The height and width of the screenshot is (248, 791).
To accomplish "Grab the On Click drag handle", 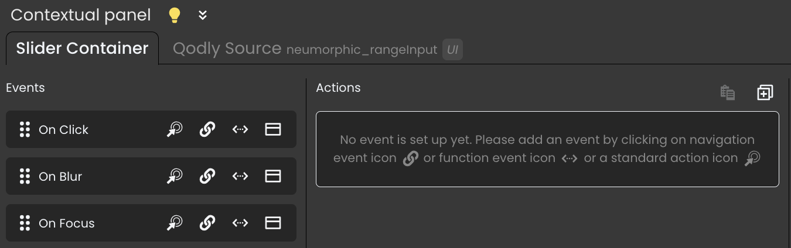I will [x=25, y=129].
